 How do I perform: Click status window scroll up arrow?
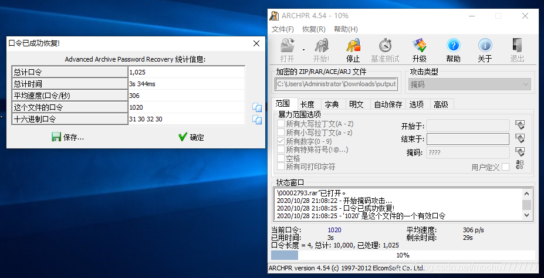[526, 194]
